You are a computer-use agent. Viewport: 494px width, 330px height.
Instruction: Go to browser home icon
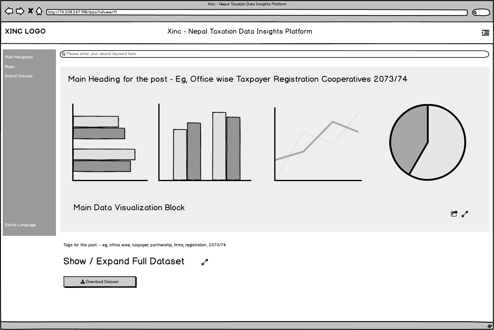[x=39, y=11]
